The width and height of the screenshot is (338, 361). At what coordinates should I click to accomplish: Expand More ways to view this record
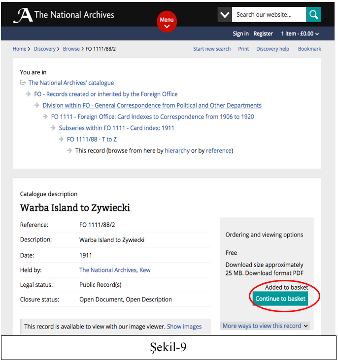pyautogui.click(x=265, y=326)
